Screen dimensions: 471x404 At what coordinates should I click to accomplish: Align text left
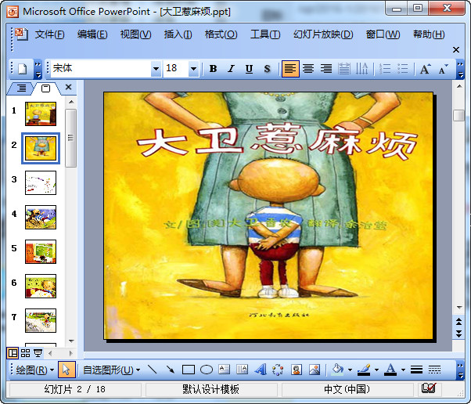tap(290, 69)
